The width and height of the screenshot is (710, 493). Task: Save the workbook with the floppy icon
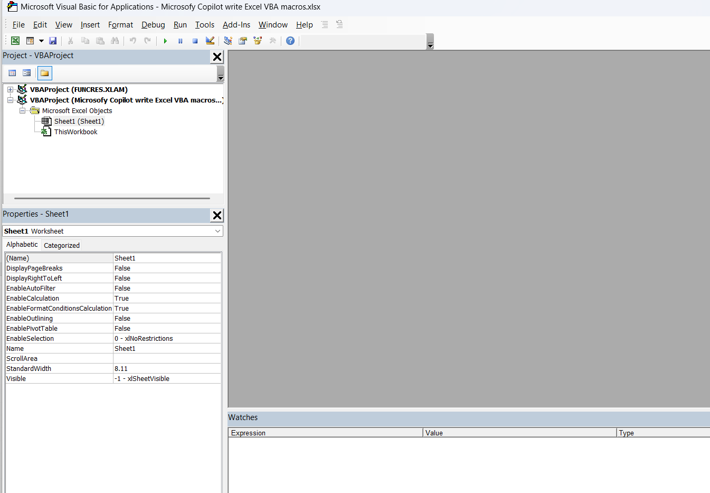coord(53,41)
